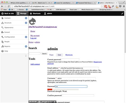Expand the Reports submenu arrow
This screenshot has width=126, height=103.
pos(26,46)
